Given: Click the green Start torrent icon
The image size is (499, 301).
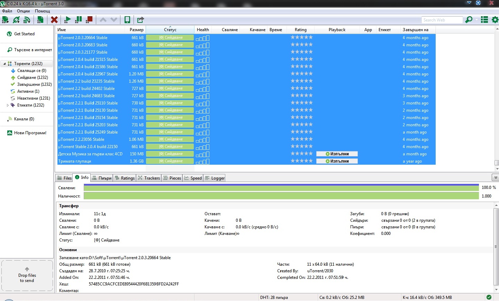Looking at the screenshot, I should [x=68, y=20].
